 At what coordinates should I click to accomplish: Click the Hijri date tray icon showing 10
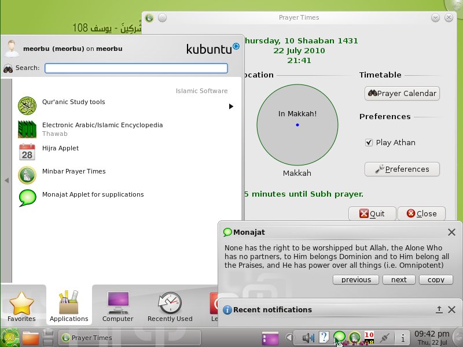369,335
